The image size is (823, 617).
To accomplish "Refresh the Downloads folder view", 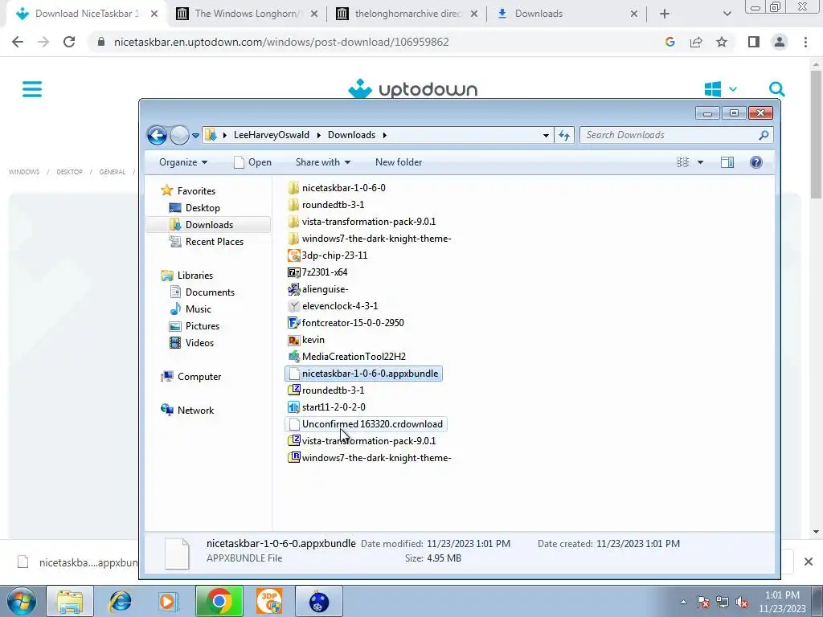I will pyautogui.click(x=564, y=135).
